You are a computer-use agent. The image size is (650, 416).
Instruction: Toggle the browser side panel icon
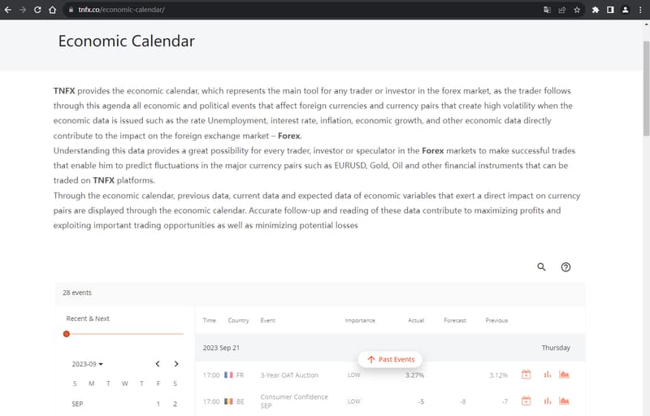coord(610,10)
